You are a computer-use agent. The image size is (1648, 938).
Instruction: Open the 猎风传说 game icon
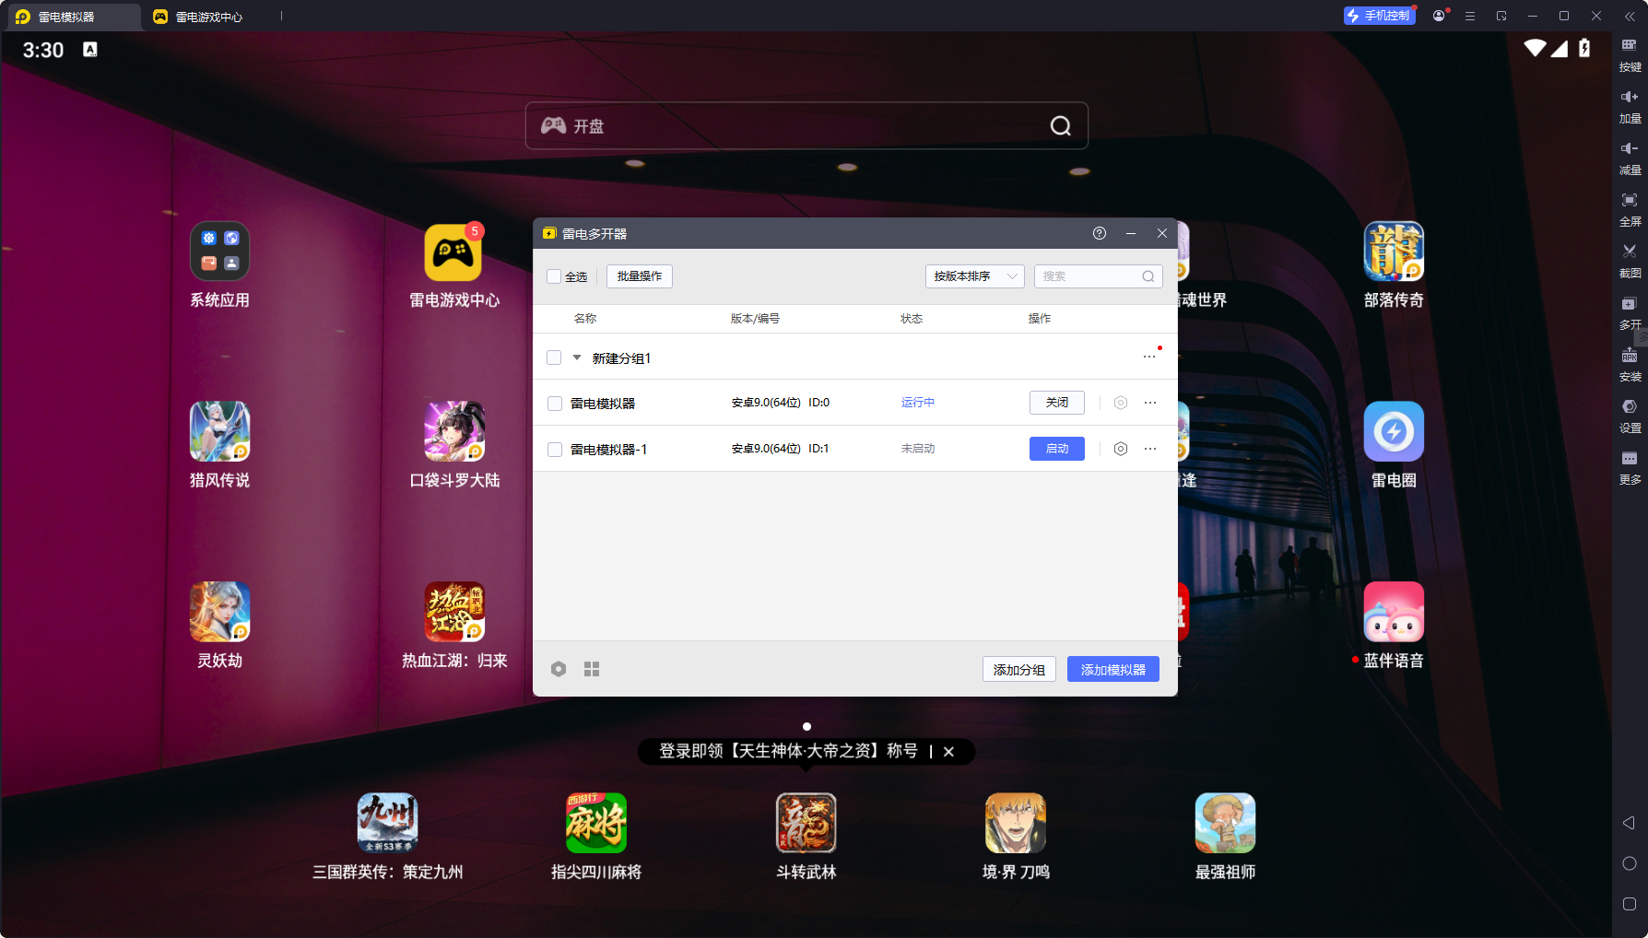(x=219, y=431)
